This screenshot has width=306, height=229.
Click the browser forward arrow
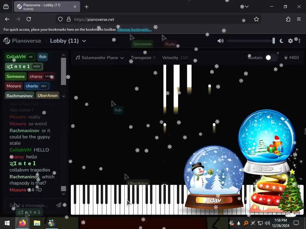pos(18,19)
